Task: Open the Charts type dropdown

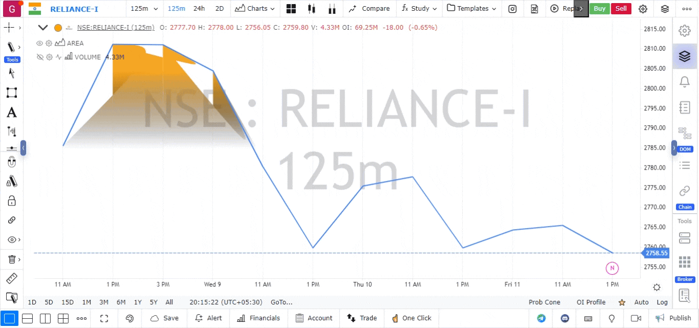Action: [255, 9]
